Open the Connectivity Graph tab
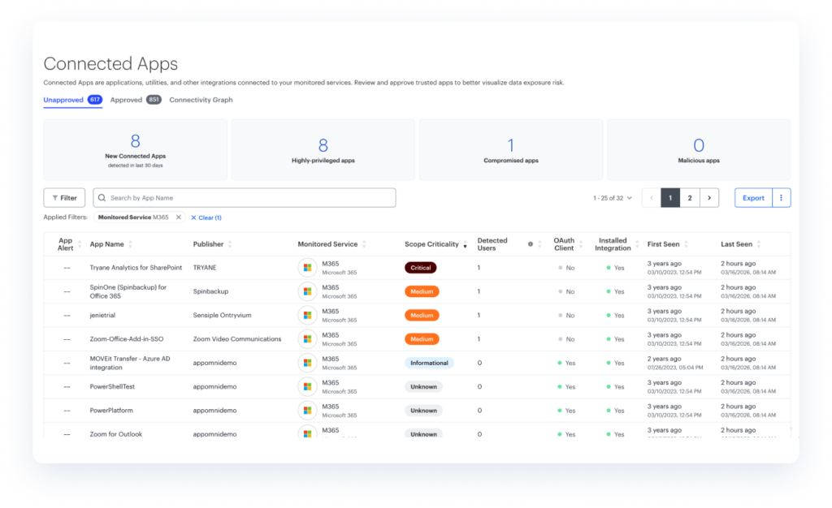Viewport: 832px width, 508px height. coord(201,100)
